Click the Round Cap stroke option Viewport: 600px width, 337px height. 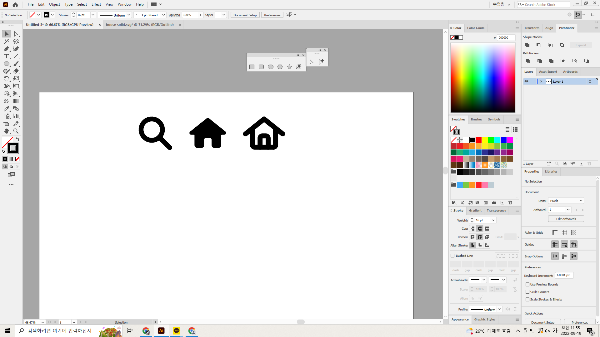click(480, 229)
